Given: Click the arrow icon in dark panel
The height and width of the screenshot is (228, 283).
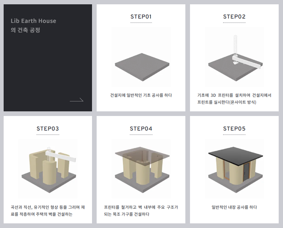Looking at the screenshot, I should [76, 100].
